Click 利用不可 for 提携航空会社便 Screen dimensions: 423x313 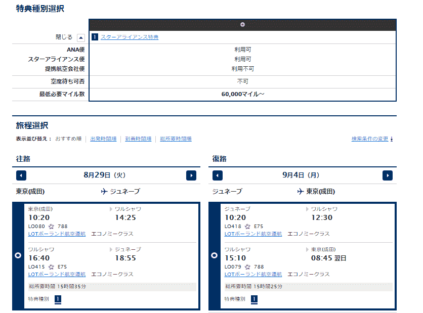point(242,69)
